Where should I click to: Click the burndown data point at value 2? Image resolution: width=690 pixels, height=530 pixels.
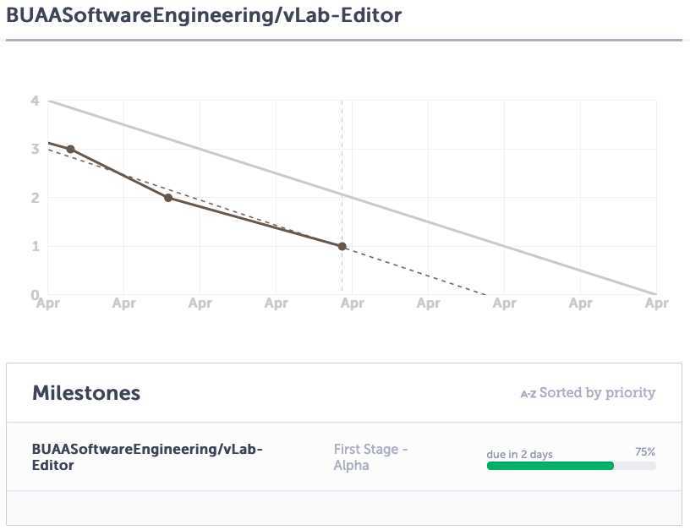click(168, 198)
